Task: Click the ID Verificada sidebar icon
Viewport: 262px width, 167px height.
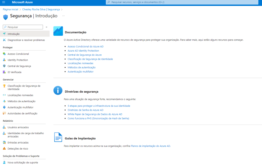Action: (x=4, y=72)
